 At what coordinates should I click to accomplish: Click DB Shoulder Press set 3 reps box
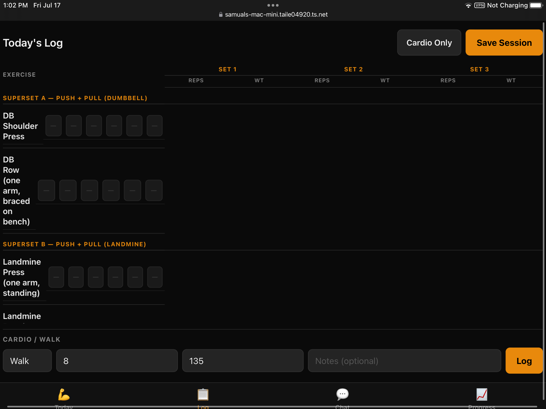(134, 126)
